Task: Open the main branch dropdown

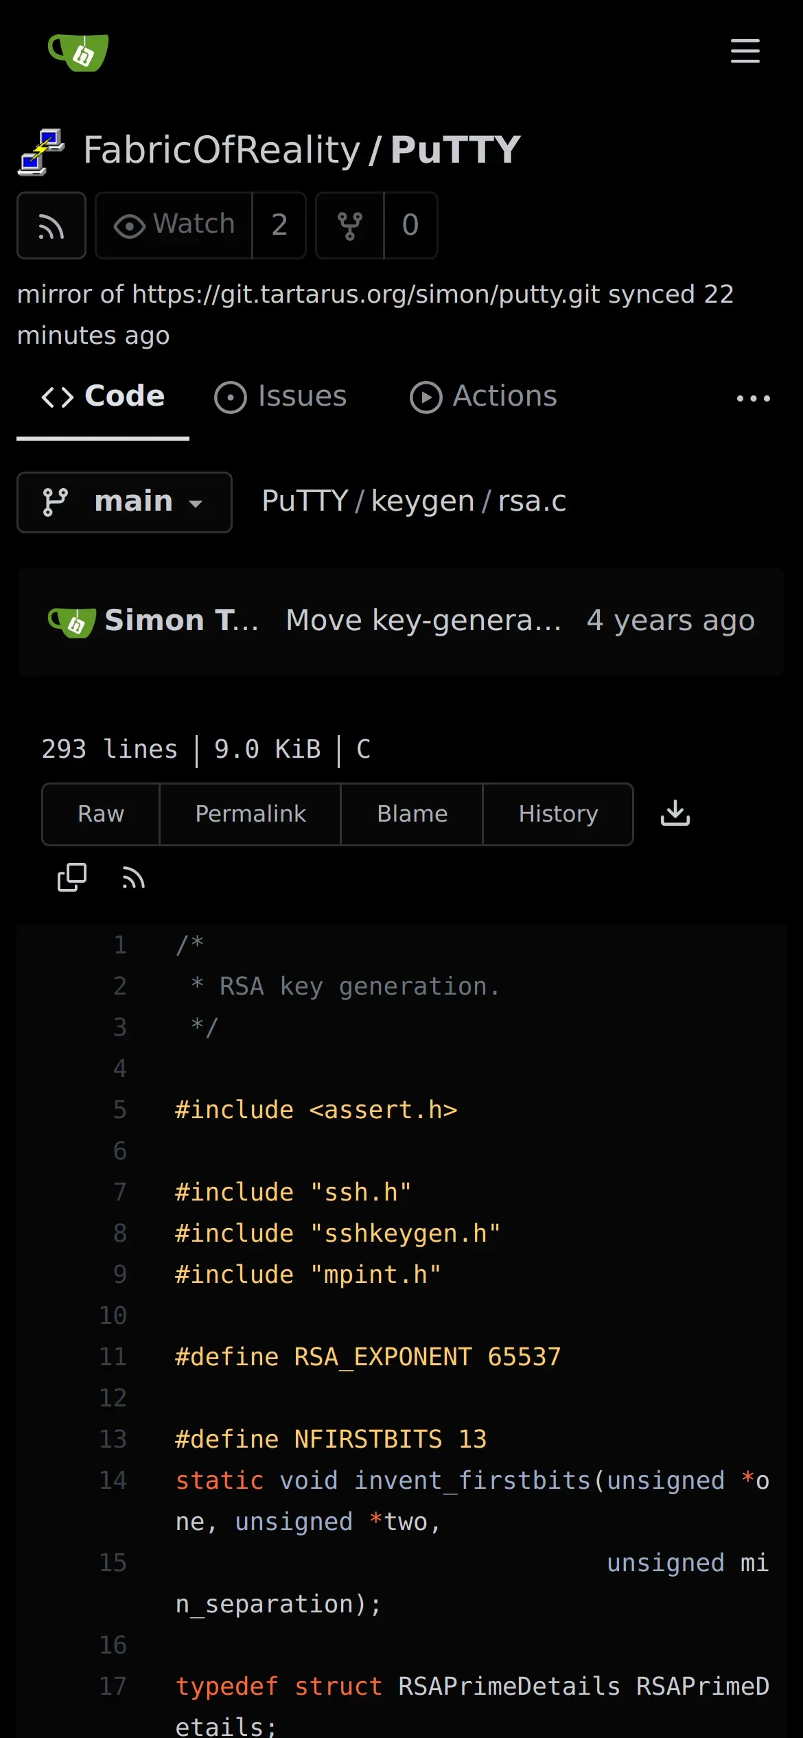Action: pyautogui.click(x=124, y=502)
